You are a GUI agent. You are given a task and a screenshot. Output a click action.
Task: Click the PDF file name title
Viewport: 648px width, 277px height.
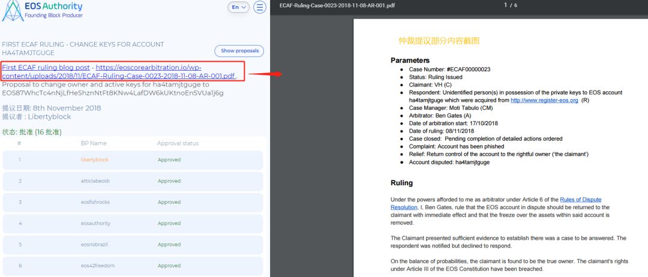tap(336, 6)
